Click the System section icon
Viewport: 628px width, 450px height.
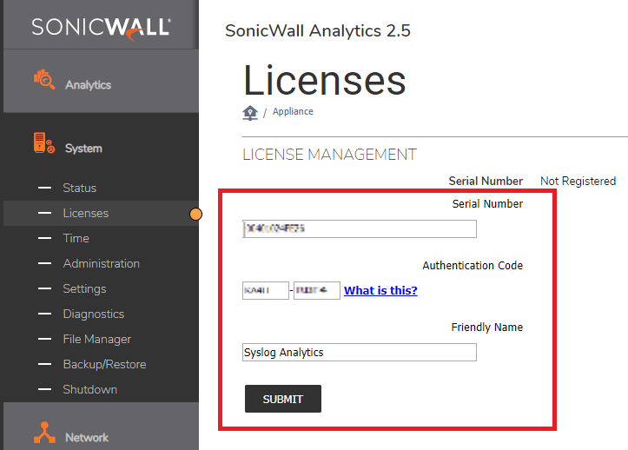[x=44, y=144]
